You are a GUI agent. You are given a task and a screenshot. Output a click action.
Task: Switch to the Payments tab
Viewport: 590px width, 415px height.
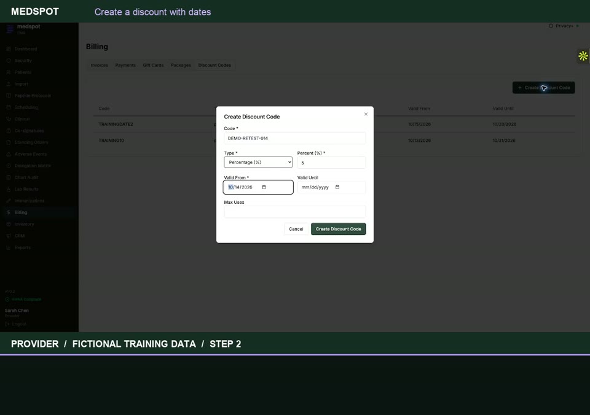pyautogui.click(x=125, y=65)
